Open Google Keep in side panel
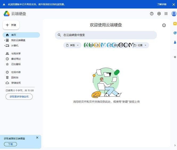 coord(175,24)
